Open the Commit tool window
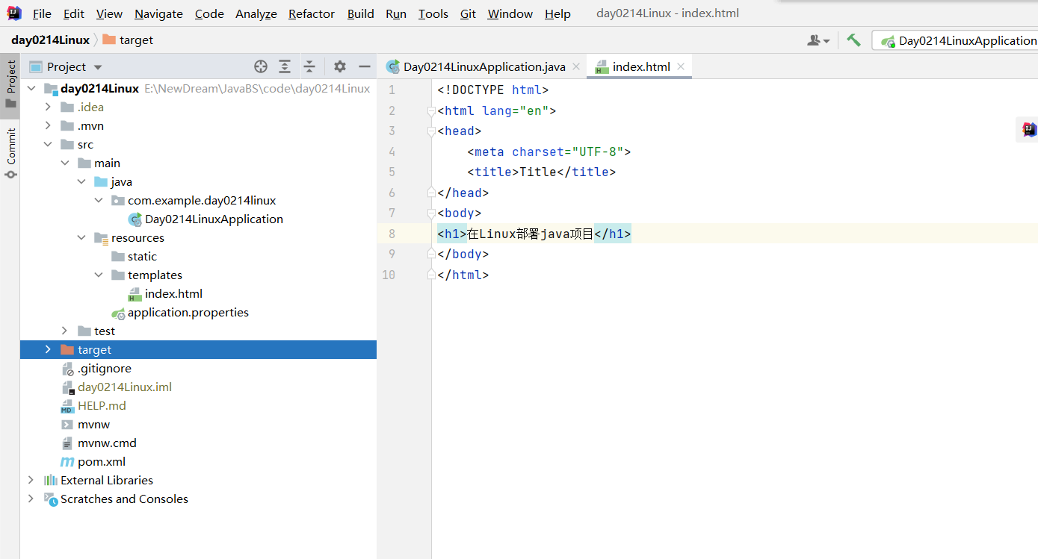Screen dimensions: 1038x559 [x=10, y=153]
